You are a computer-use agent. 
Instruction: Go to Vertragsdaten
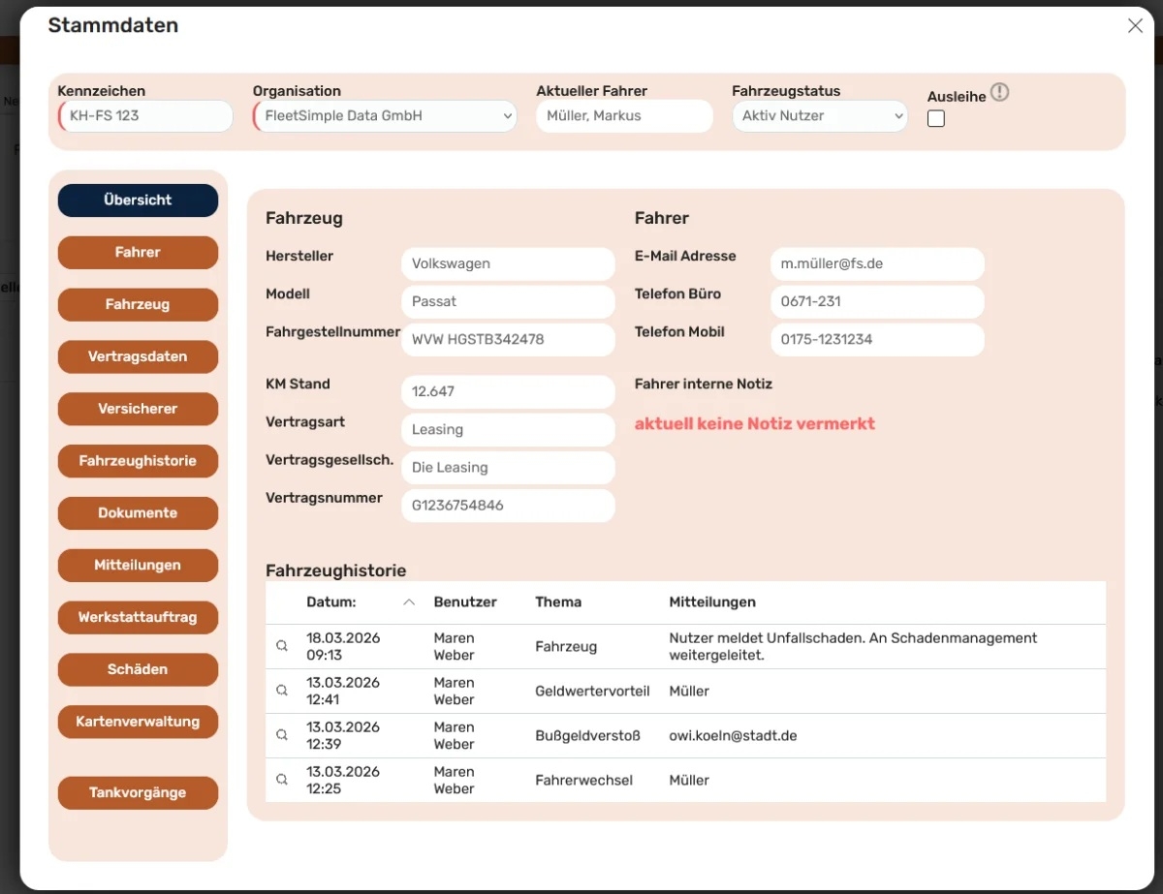138,357
